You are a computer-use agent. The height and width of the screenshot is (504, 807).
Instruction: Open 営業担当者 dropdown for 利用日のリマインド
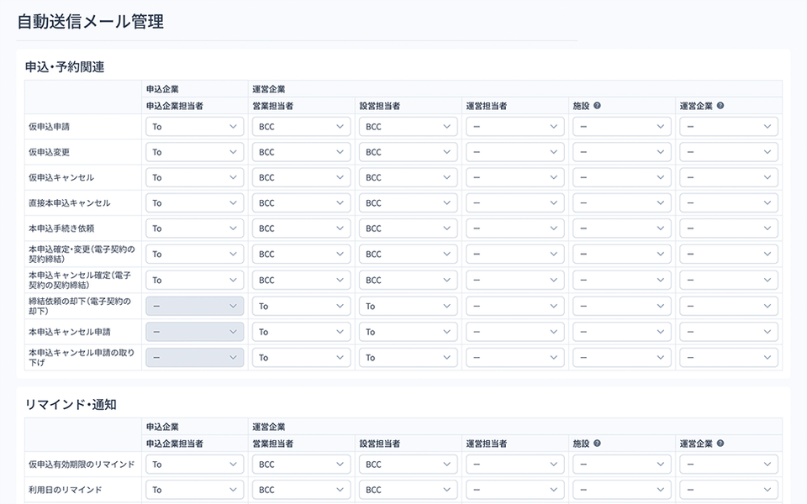click(301, 490)
